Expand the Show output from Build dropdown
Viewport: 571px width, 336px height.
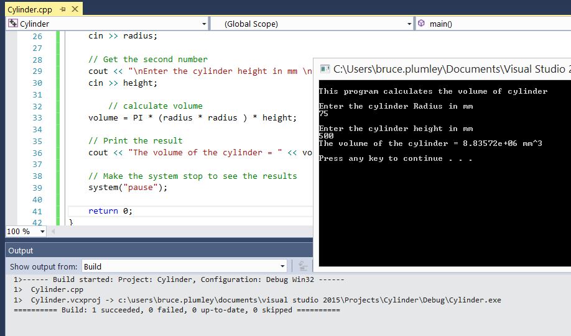[x=282, y=266]
